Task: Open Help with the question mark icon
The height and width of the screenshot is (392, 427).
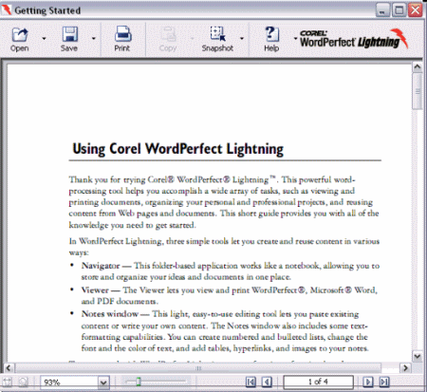Action: [271, 34]
